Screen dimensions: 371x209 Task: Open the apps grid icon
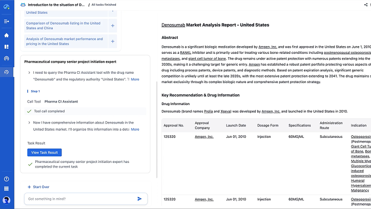7,189
